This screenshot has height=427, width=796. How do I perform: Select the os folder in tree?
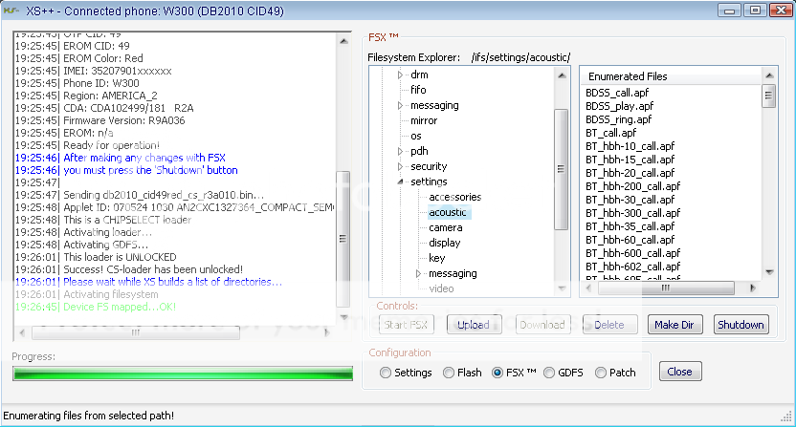pos(416,136)
